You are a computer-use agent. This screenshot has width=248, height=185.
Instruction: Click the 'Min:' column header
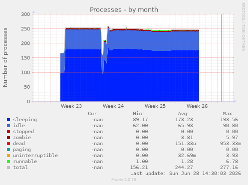139,114
